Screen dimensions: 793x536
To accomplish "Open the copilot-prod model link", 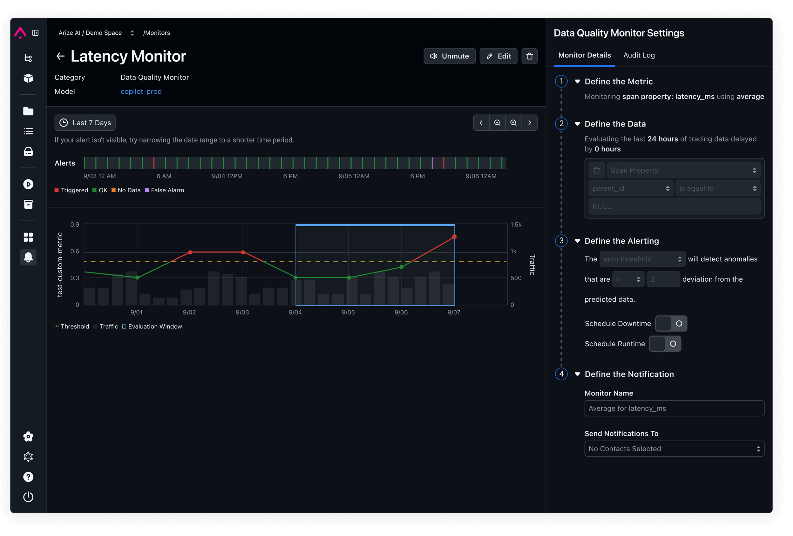I will (x=141, y=92).
